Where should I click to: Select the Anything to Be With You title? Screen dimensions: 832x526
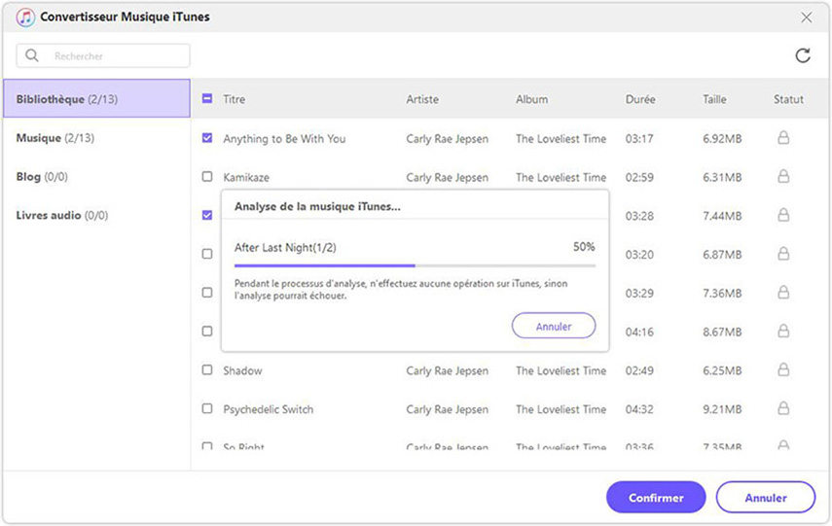[284, 139]
